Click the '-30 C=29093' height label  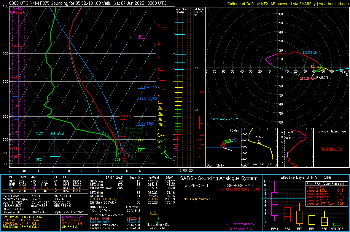point(147,87)
